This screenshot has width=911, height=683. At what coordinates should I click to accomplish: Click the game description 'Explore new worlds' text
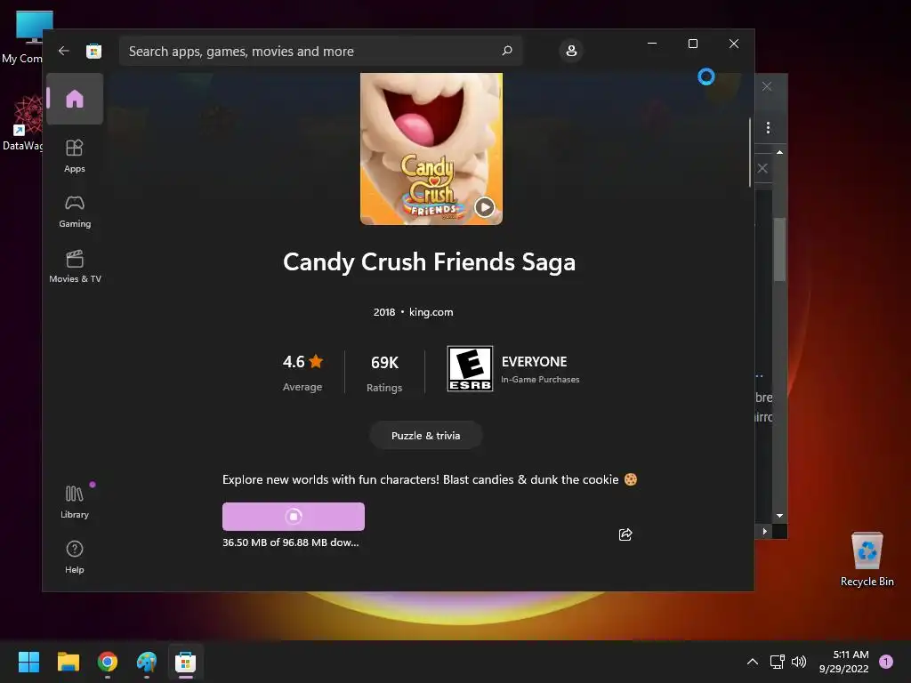430,479
